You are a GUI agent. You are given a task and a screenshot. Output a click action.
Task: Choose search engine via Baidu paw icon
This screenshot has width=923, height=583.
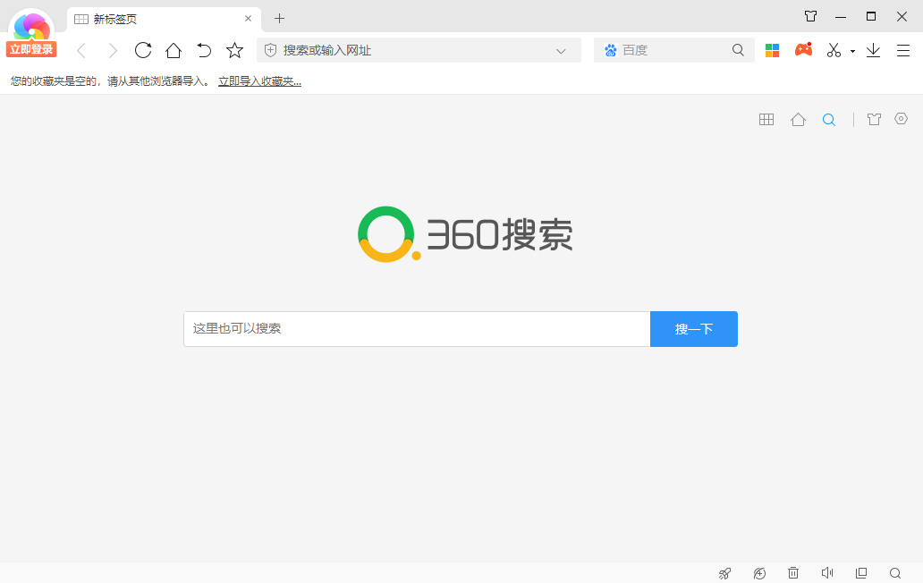(611, 51)
